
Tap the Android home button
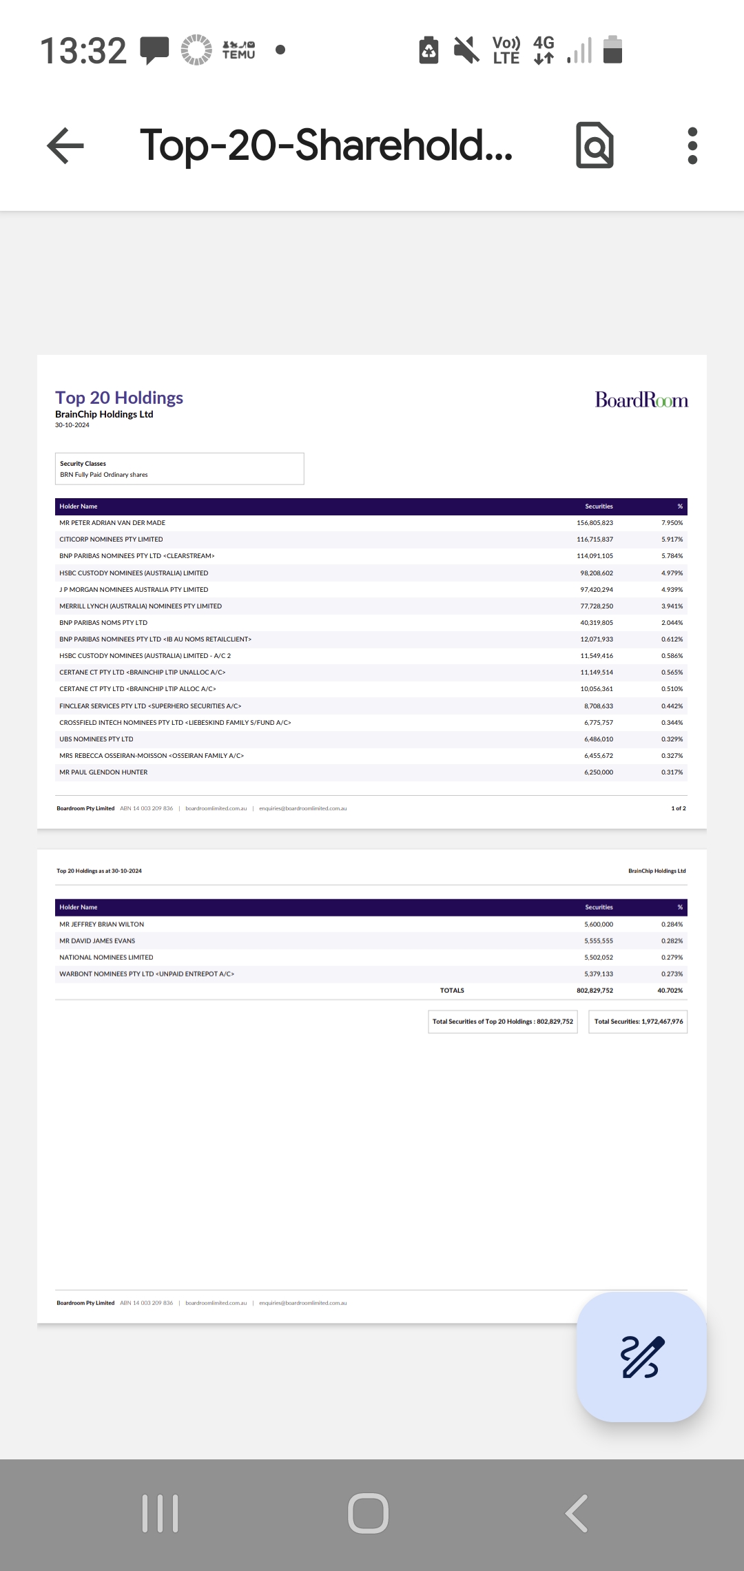click(x=369, y=1514)
